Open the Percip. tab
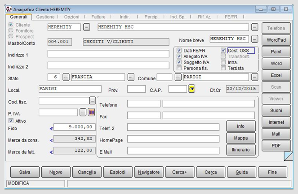Viewport: 298px width, 194px height. pyautogui.click(x=151, y=17)
